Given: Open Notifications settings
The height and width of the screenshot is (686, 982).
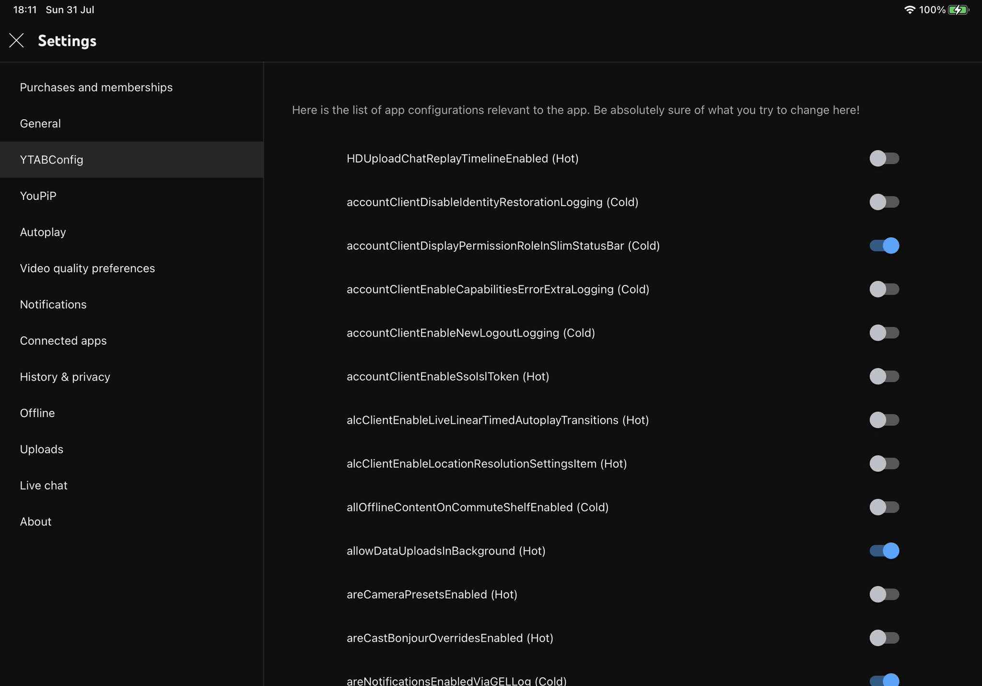Looking at the screenshot, I should pyautogui.click(x=131, y=304).
